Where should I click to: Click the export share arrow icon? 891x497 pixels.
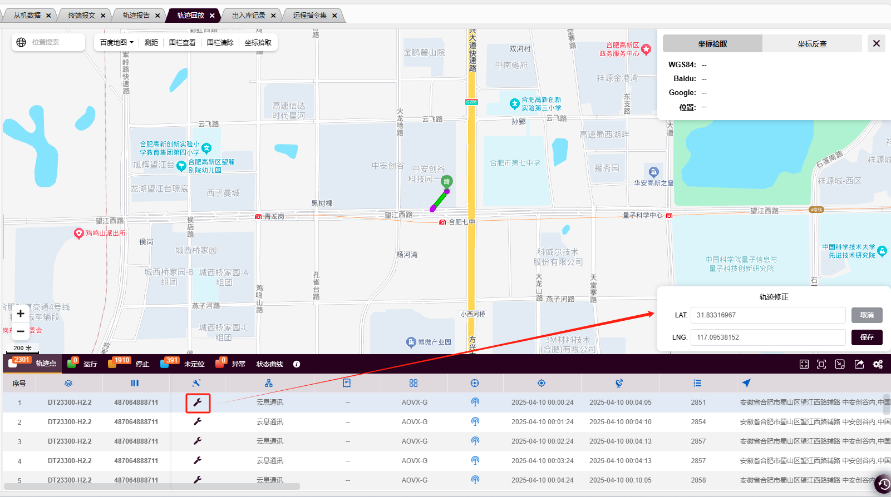859,364
